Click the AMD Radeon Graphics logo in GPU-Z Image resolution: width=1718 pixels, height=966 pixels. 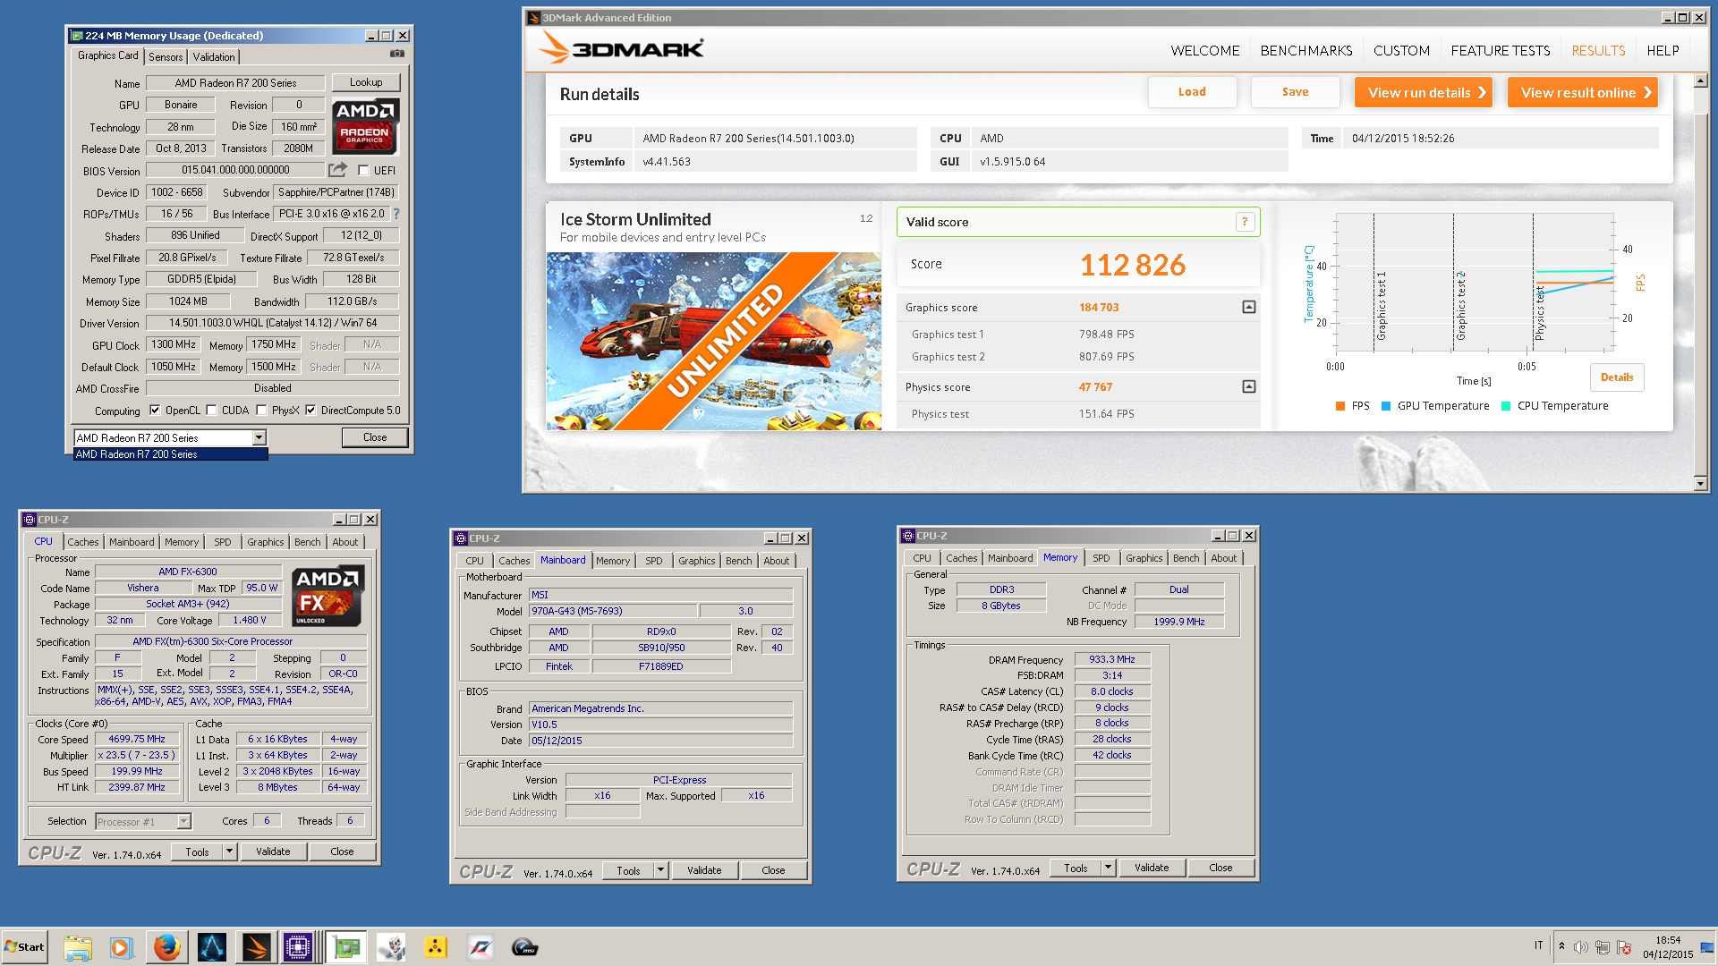[x=365, y=126]
